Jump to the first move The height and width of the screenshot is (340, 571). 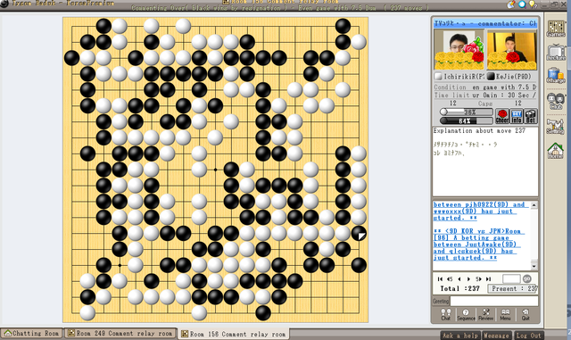pyautogui.click(x=440, y=278)
